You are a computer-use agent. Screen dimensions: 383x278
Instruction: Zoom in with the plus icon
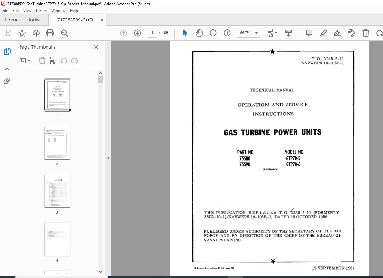[227, 33]
